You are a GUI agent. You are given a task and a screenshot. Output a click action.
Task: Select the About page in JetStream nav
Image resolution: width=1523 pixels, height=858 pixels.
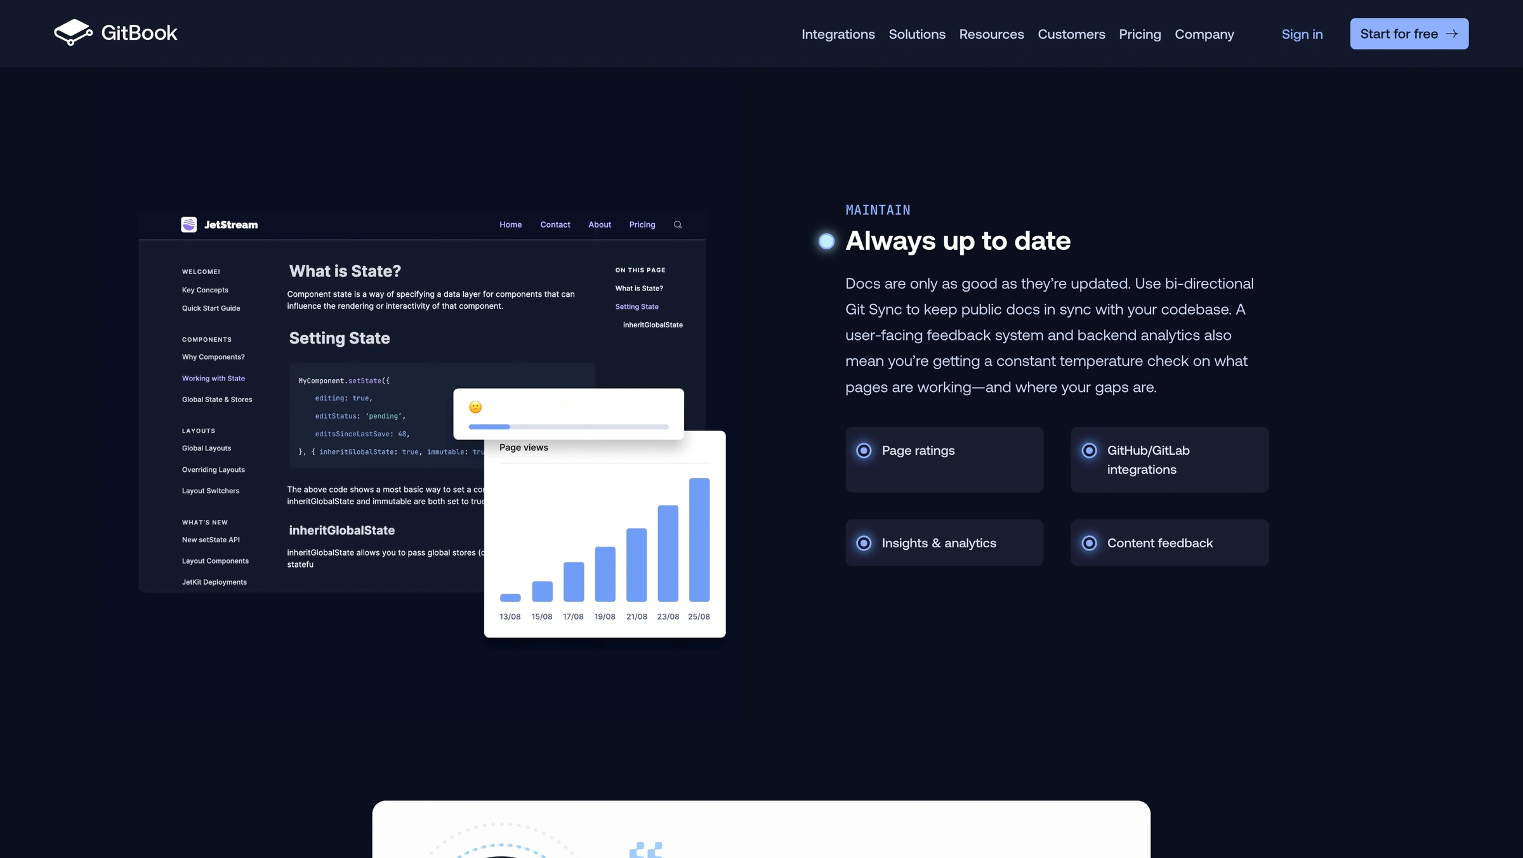tap(600, 224)
